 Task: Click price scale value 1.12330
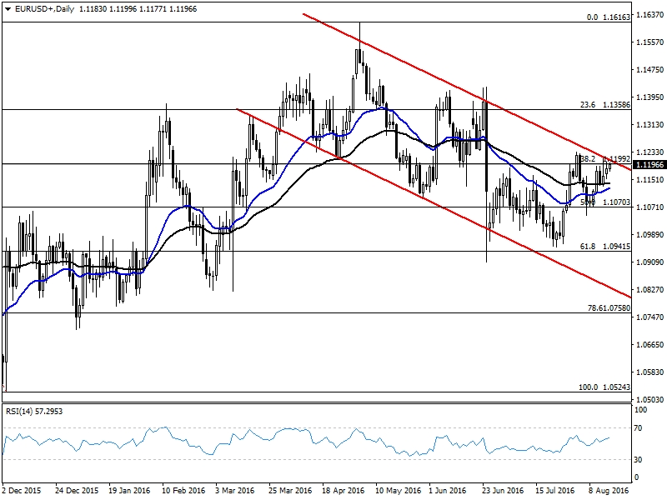pos(650,152)
